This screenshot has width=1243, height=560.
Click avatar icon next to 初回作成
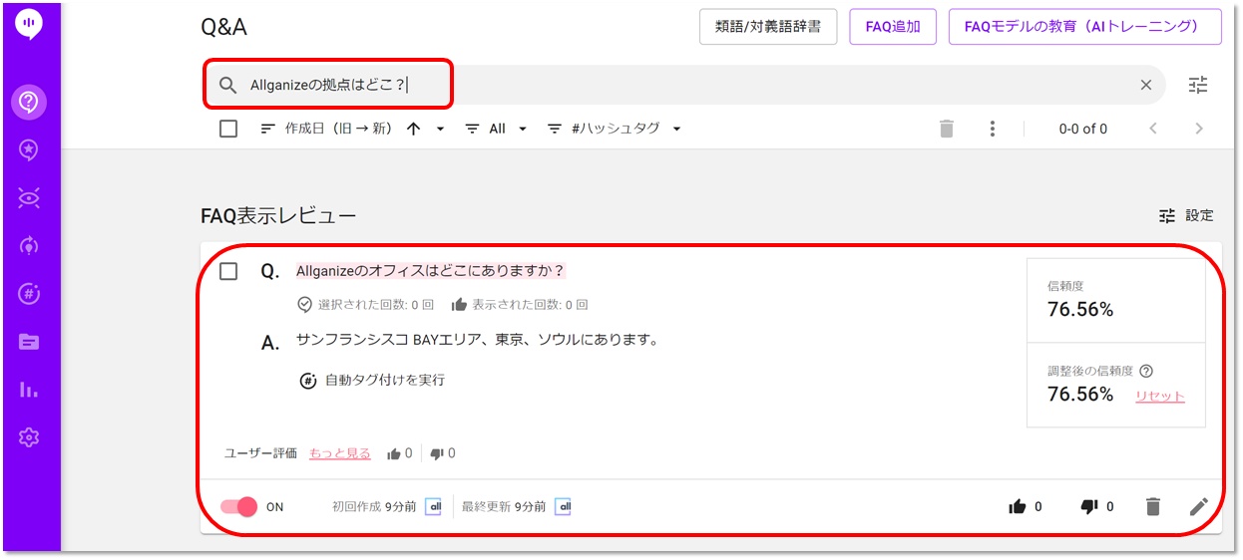(433, 507)
